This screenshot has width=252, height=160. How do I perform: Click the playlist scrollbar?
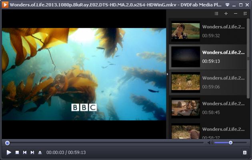click(x=248, y=58)
